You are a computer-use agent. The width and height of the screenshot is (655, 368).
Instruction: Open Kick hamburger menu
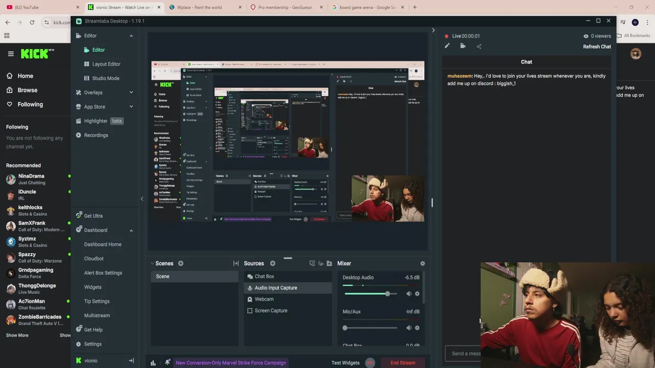[11, 54]
